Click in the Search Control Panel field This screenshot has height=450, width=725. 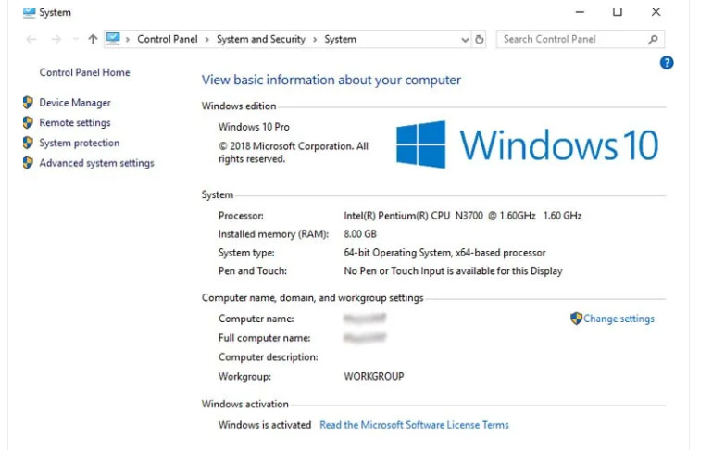click(x=581, y=39)
